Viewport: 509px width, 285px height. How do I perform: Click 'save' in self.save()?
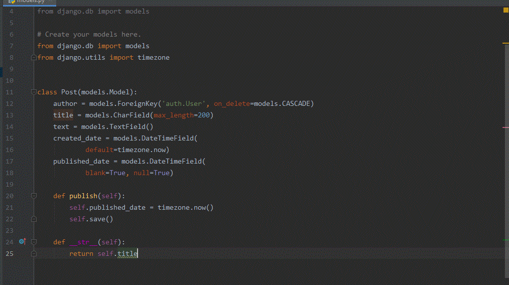[x=97, y=219]
